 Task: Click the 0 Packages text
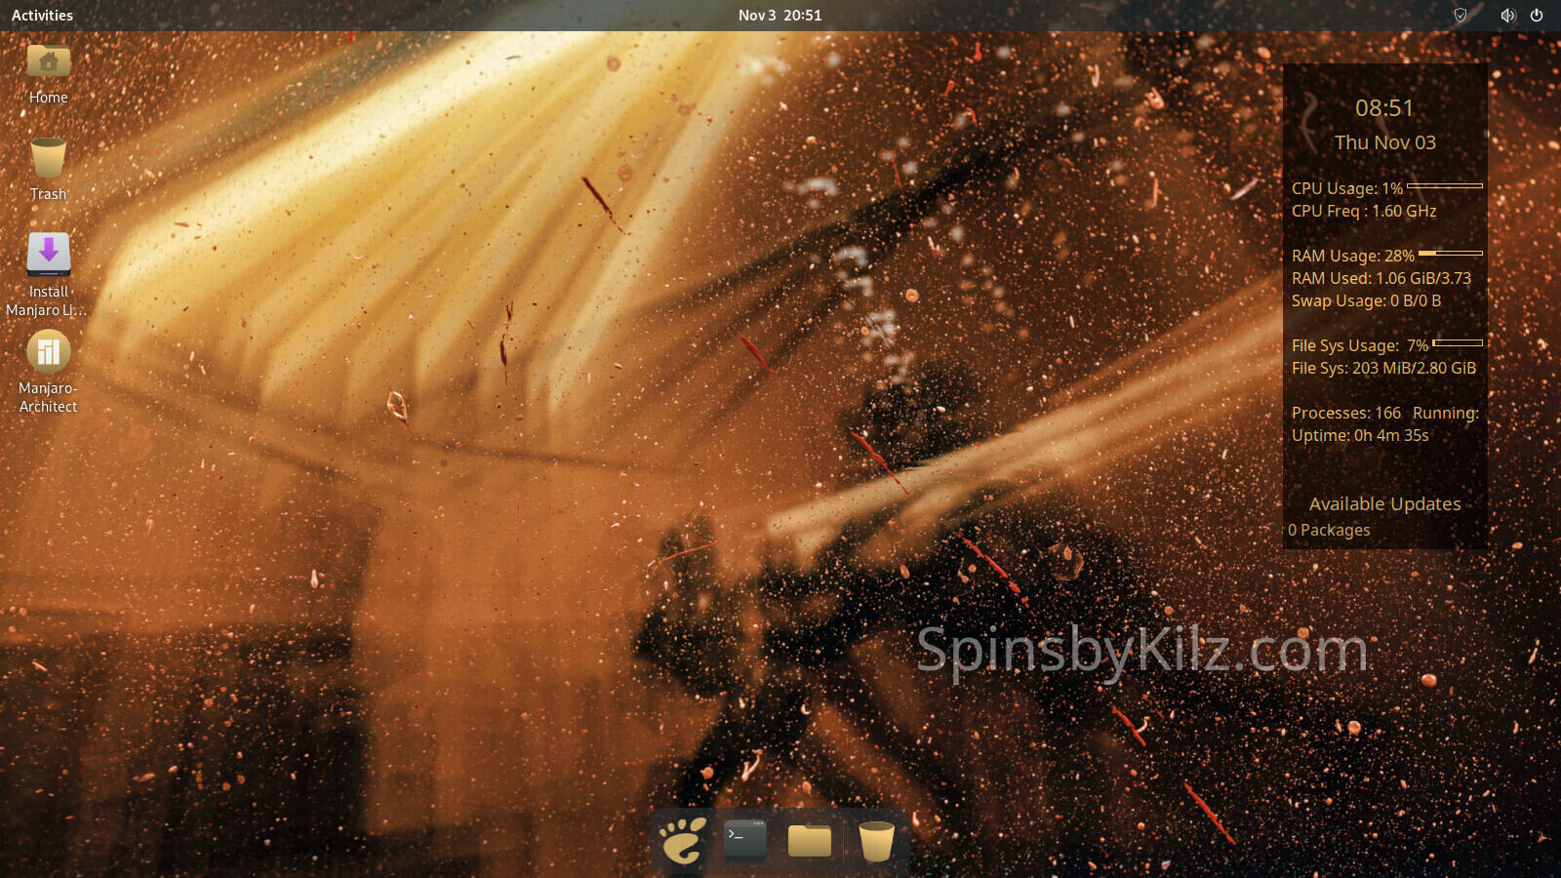[1329, 531]
